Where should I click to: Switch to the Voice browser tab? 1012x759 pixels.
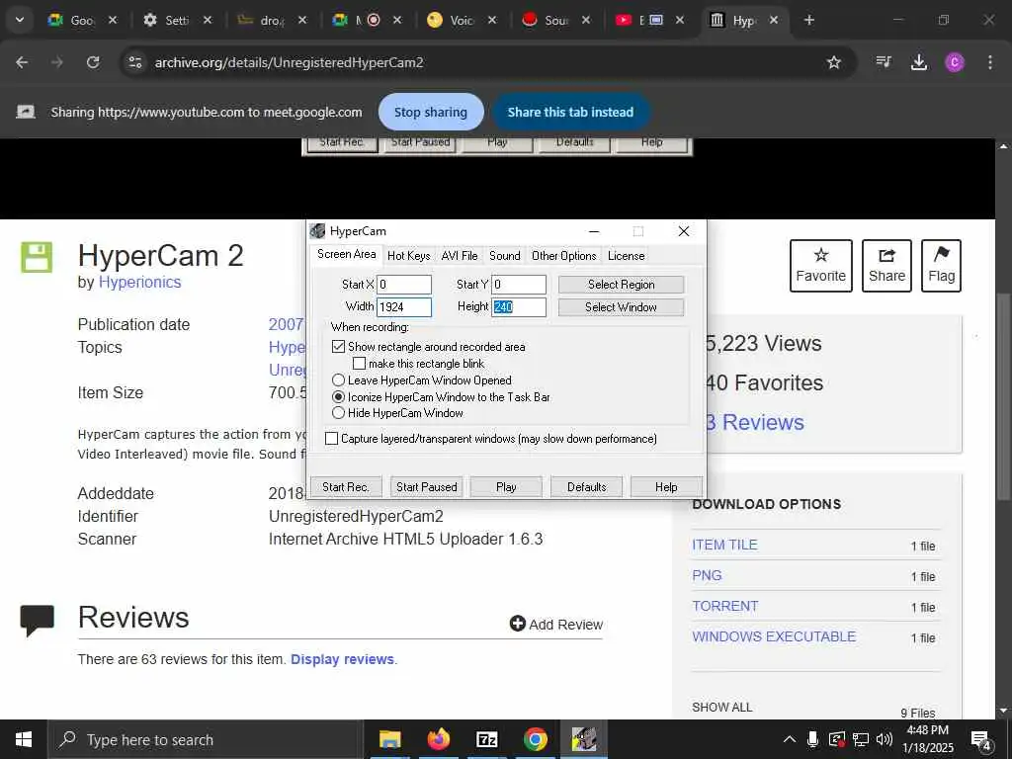tap(463, 20)
